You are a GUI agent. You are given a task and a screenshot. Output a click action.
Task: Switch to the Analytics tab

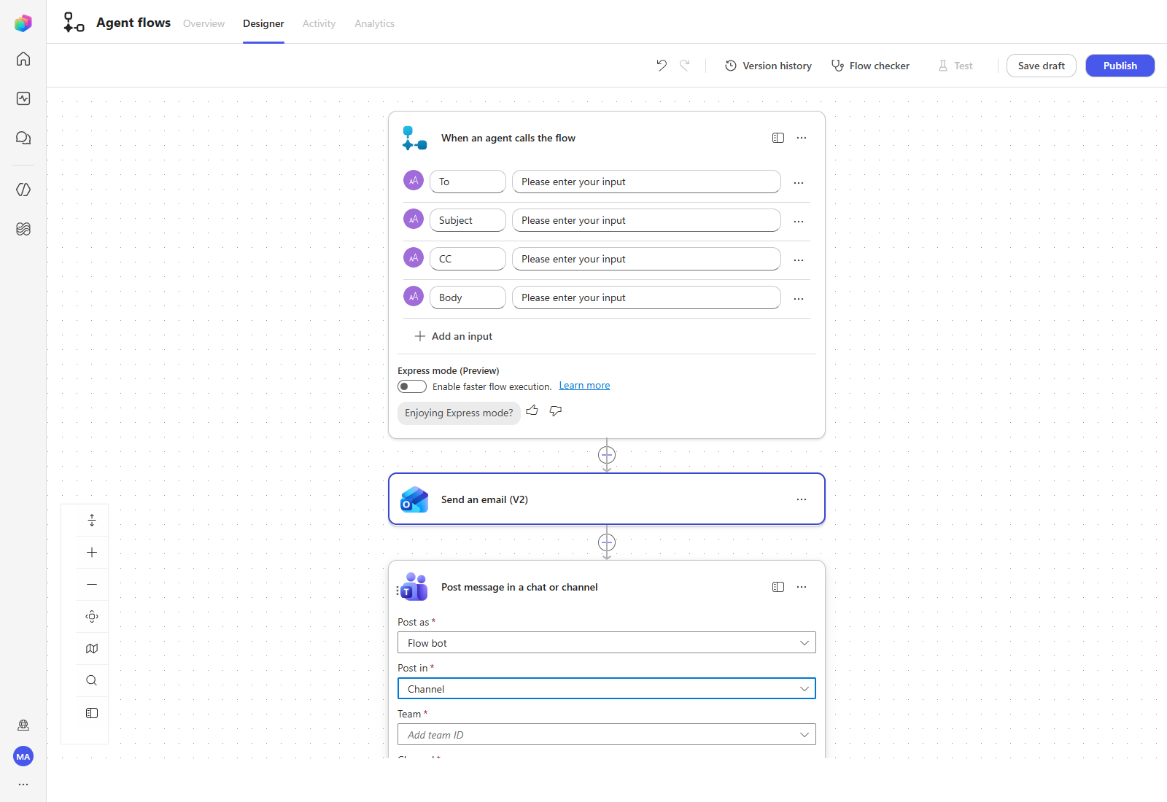[374, 23]
